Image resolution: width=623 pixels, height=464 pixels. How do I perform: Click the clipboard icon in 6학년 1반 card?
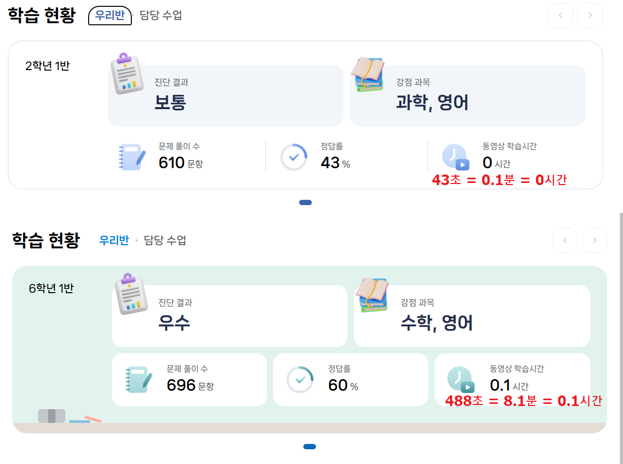click(x=131, y=294)
